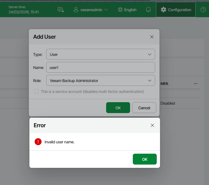This screenshot has height=185, width=209.
Task: Click the veeamadmin user avatar icon
Action: 76,10
